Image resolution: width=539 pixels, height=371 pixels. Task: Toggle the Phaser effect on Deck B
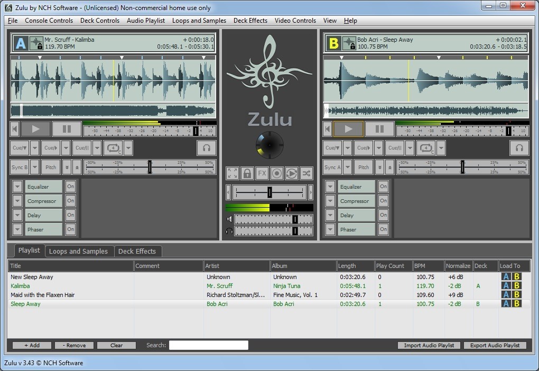point(383,229)
